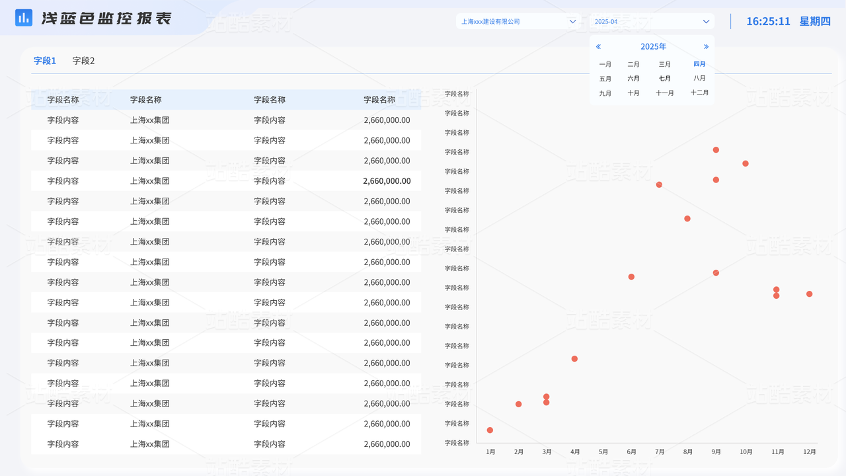Choose 九月 in the month picker
846x476 pixels.
605,93
